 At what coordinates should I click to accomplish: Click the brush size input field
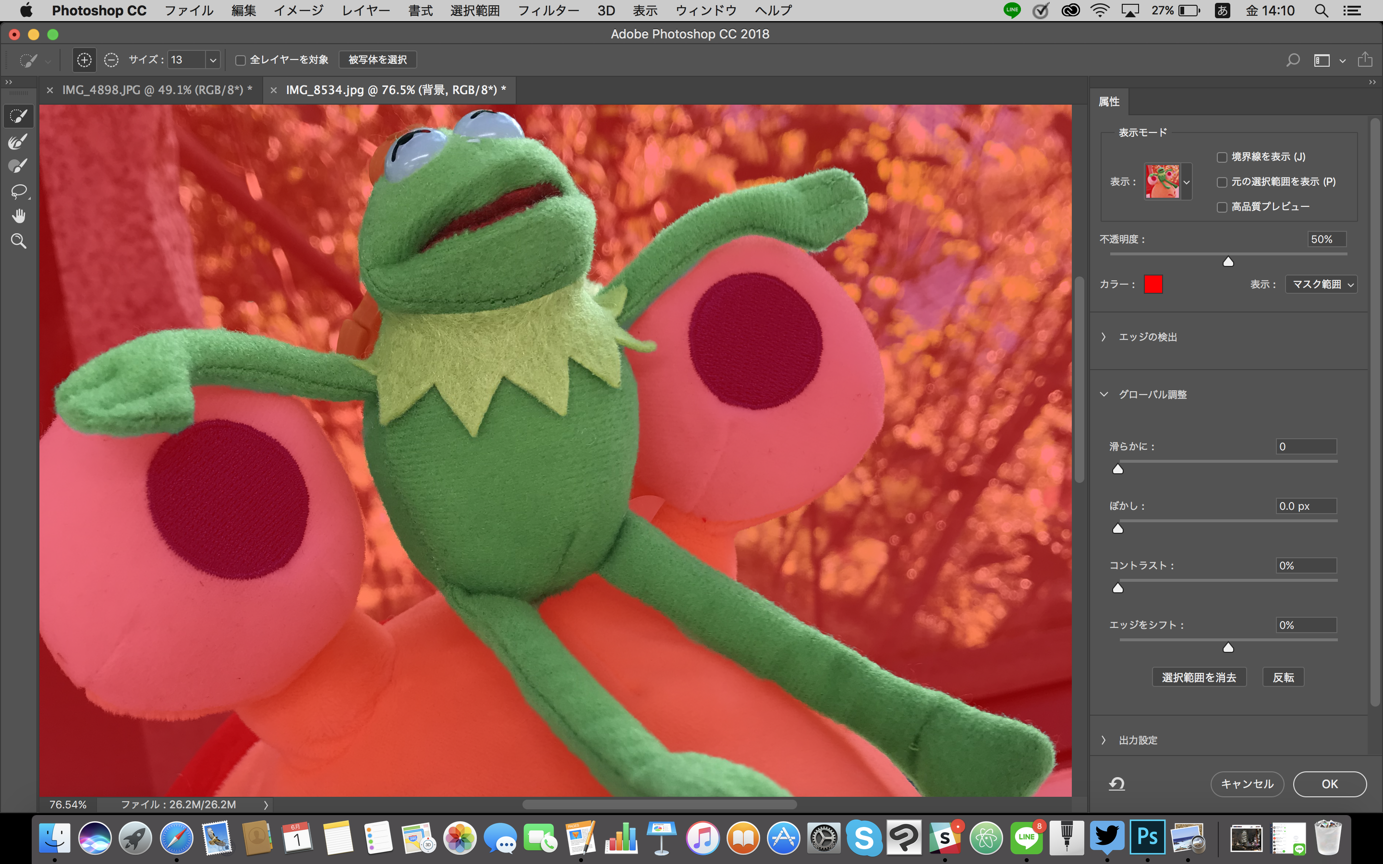[x=186, y=60]
